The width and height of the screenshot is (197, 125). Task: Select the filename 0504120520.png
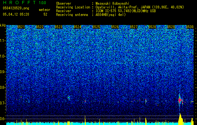[16, 8]
